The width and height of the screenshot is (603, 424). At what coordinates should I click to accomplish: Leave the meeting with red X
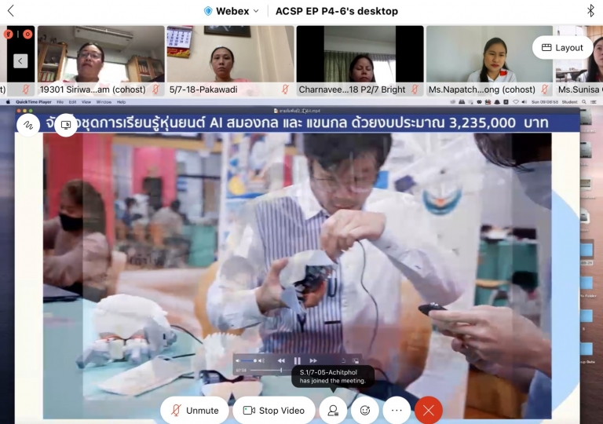click(x=429, y=411)
